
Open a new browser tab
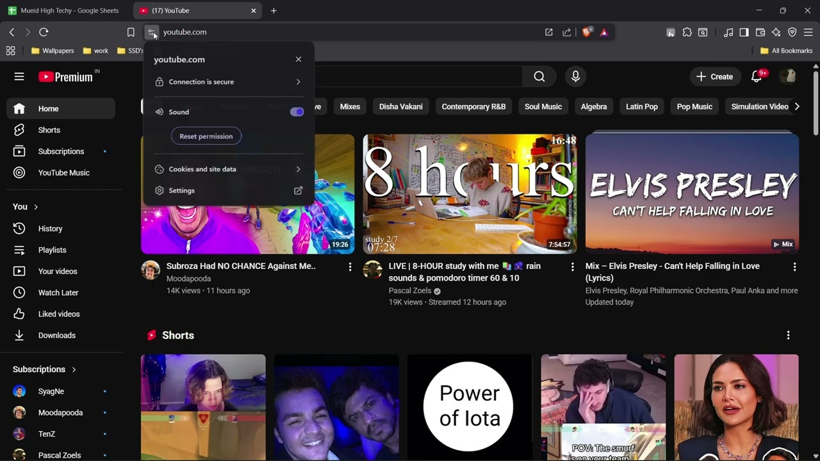274,10
